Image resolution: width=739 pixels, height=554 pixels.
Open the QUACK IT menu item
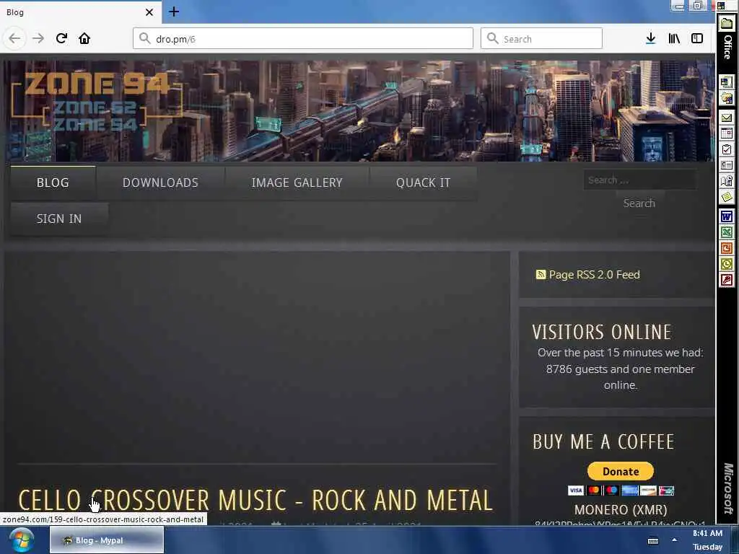point(423,183)
